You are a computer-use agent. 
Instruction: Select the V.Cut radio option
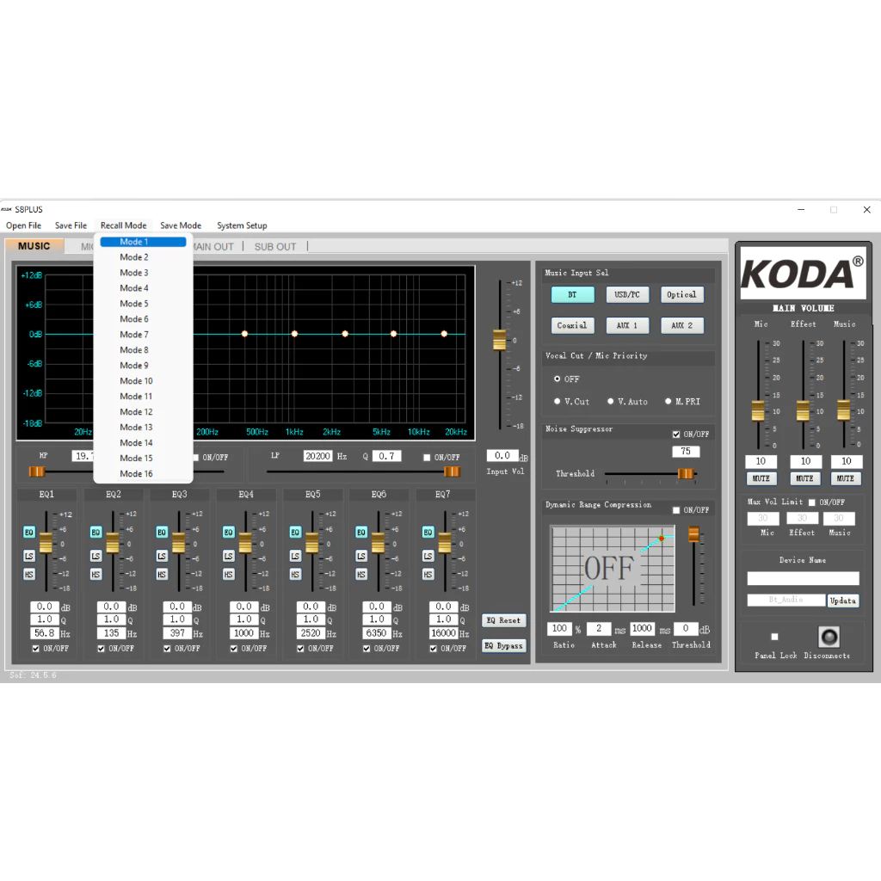[x=558, y=402]
